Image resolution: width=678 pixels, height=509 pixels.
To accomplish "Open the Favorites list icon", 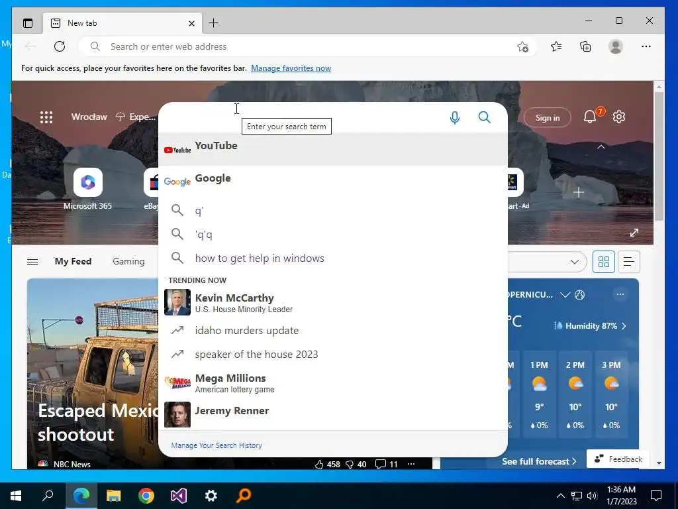I will pos(556,46).
